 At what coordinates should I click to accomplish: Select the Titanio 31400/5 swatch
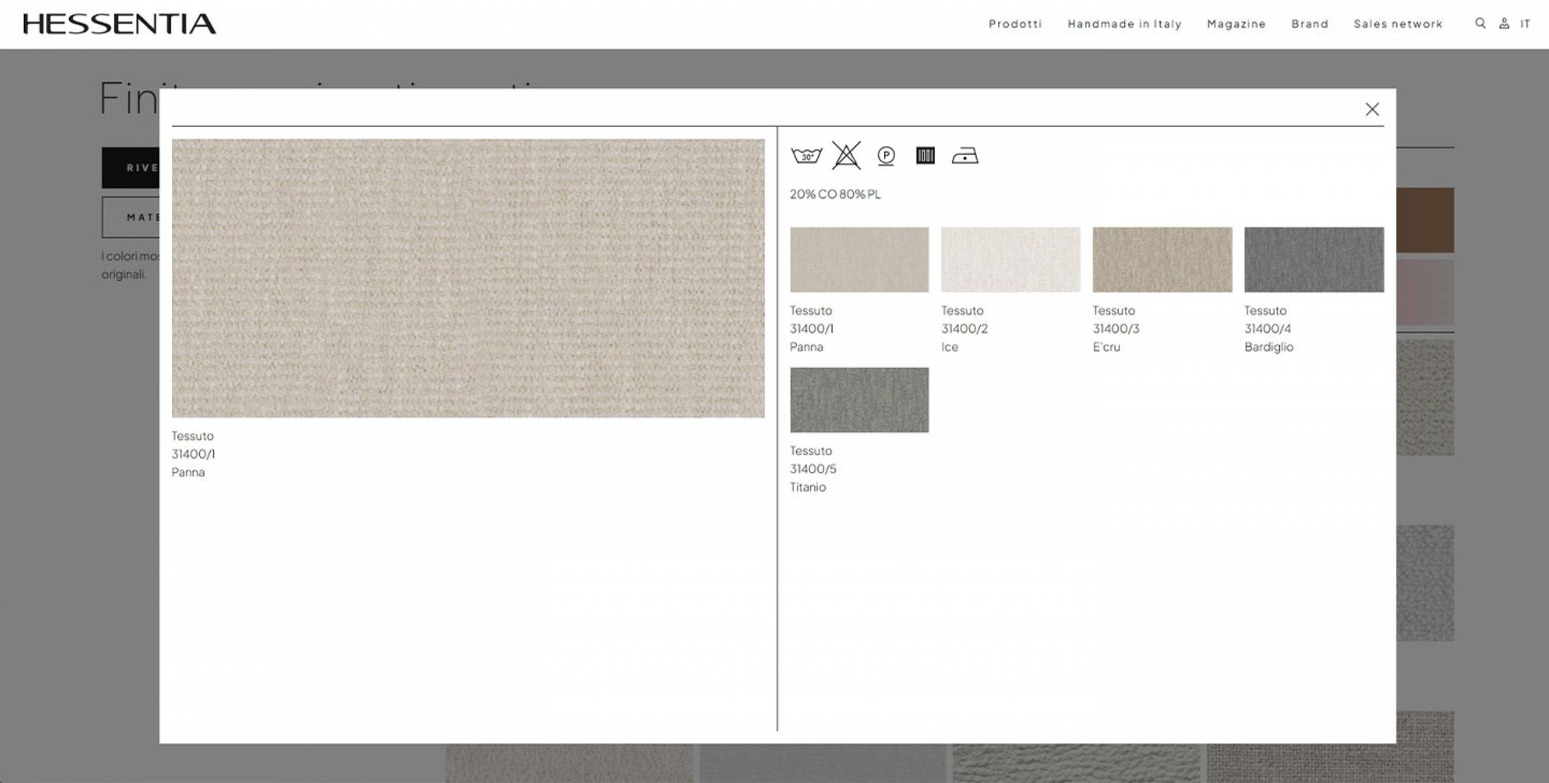859,400
